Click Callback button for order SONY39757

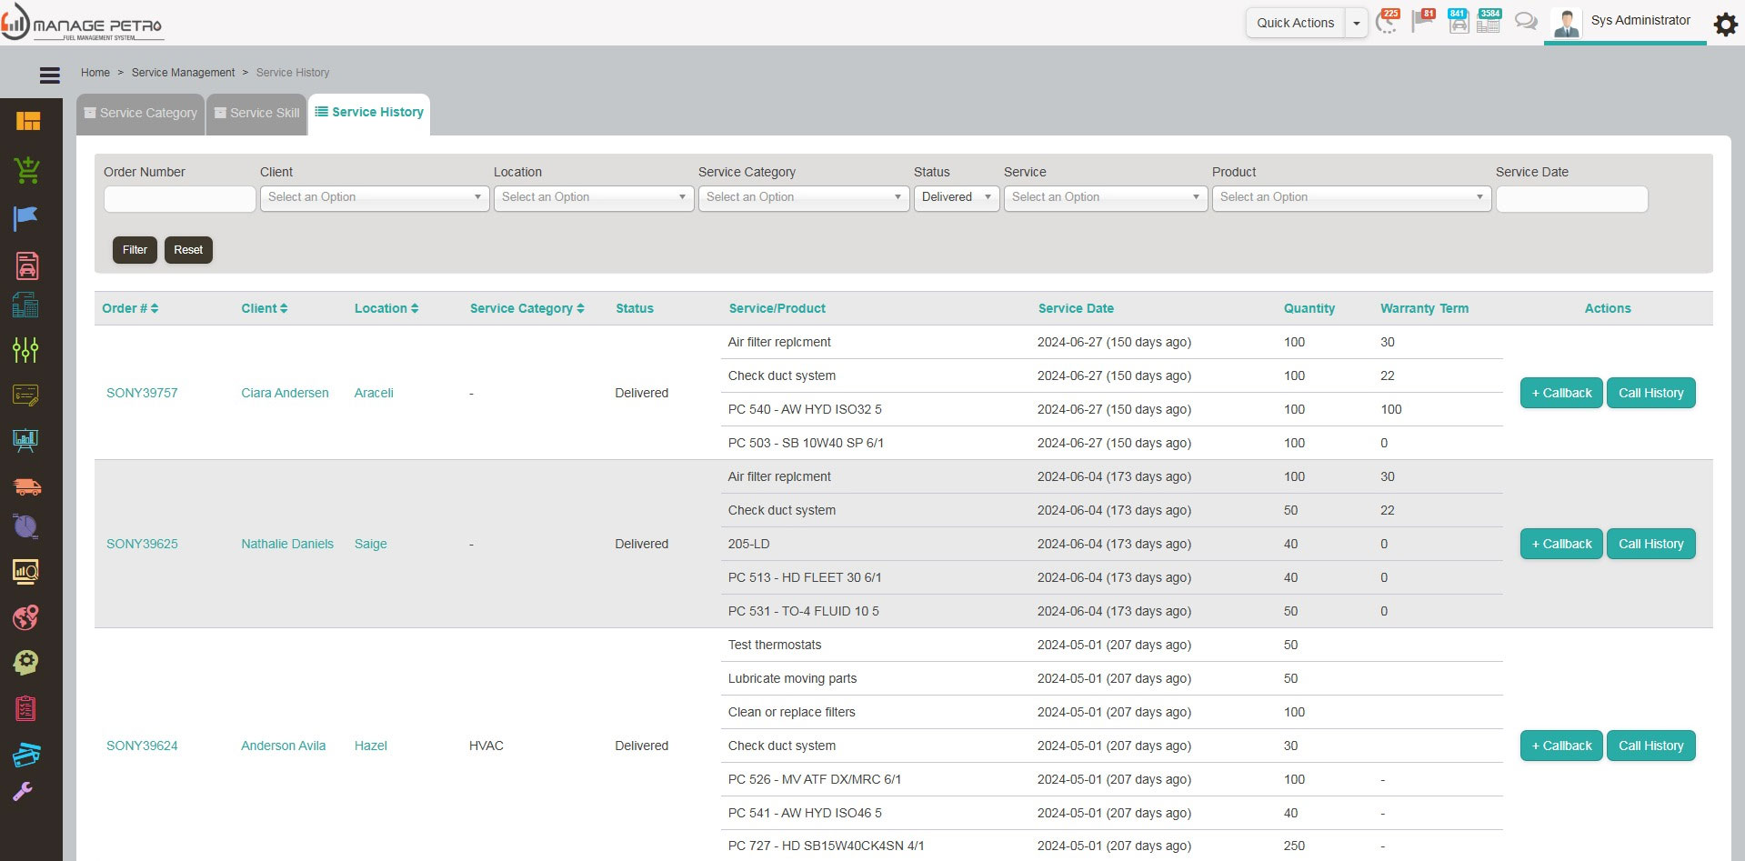coord(1560,393)
